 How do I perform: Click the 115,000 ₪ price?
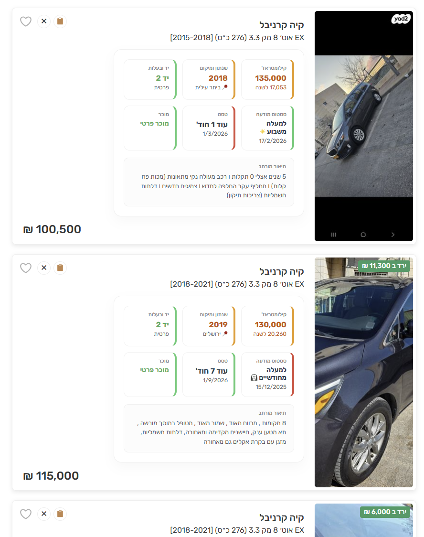tap(51, 476)
